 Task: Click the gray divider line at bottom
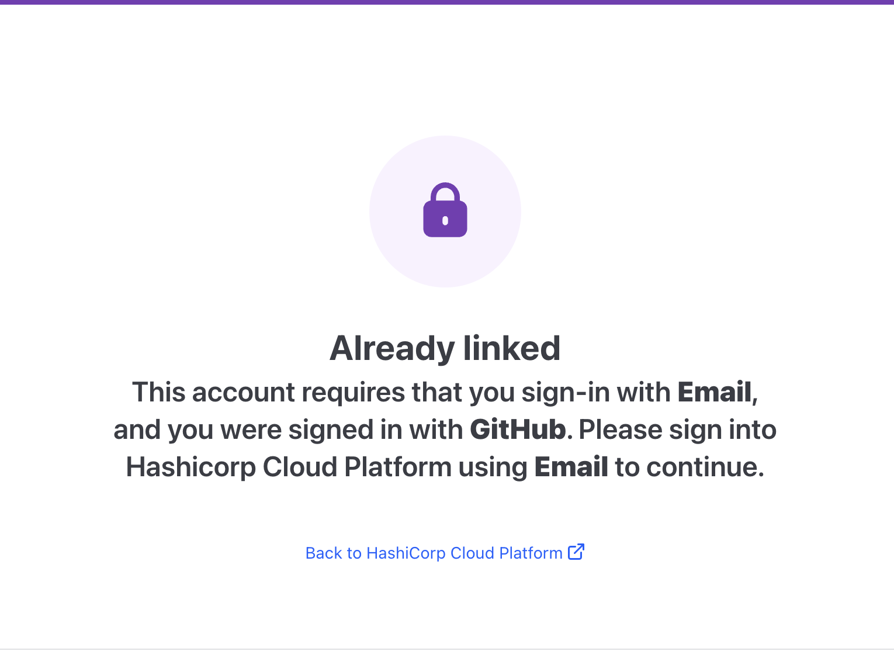coord(447,649)
